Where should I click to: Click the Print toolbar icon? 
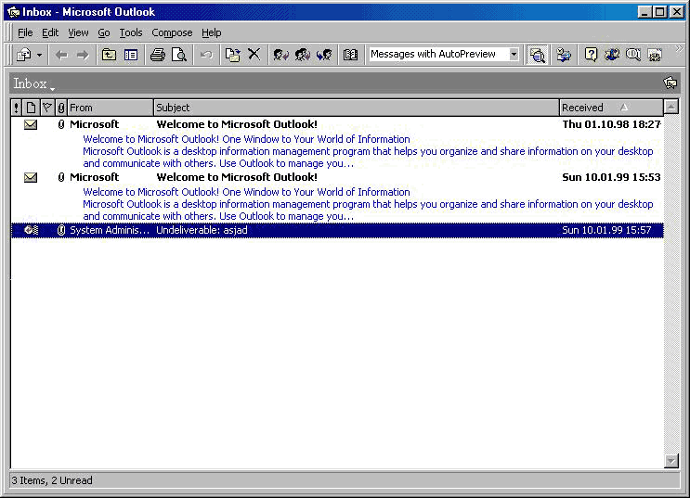pyautogui.click(x=157, y=55)
